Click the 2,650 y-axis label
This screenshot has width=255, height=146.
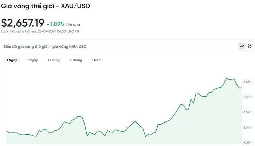point(247,97)
